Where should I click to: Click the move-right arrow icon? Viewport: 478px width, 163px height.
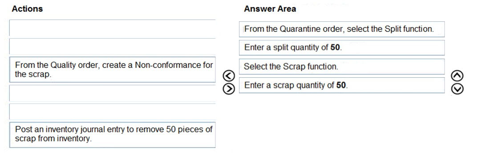229,88
